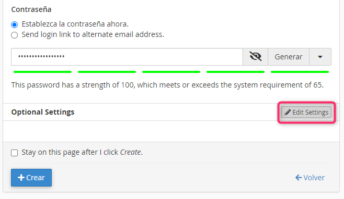344x199 pixels.
Task: Click the pencil icon in Edit Settings
Action: click(288, 112)
